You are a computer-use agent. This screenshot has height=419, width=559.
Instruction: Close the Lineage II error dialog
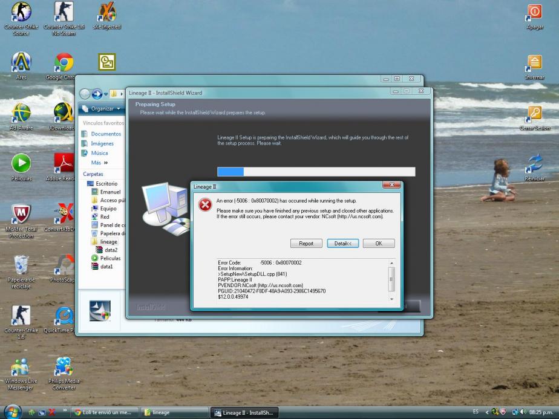[391, 184]
